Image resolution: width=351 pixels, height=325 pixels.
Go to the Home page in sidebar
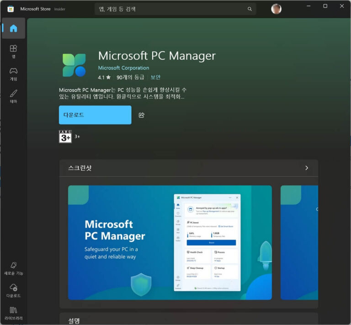click(13, 28)
